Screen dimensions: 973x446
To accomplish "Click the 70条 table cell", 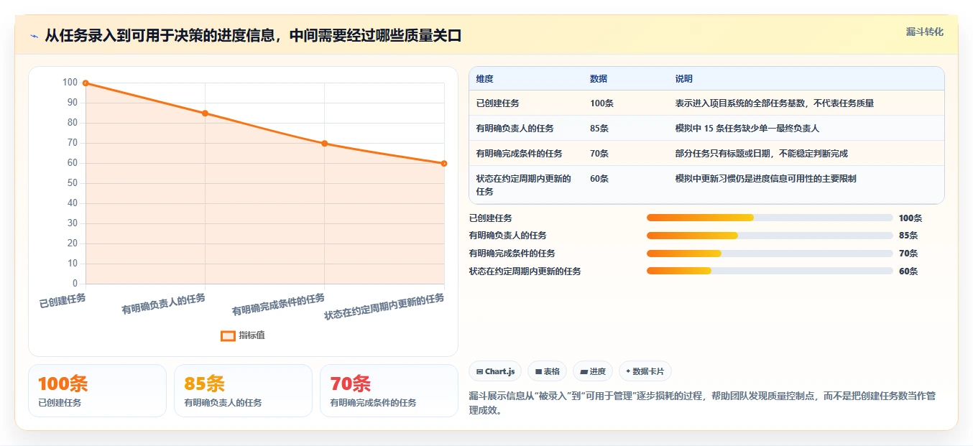I will 599,154.
